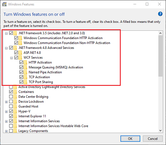Click the vertical scrollbar thumb
The image size is (166, 145).
point(160,56)
